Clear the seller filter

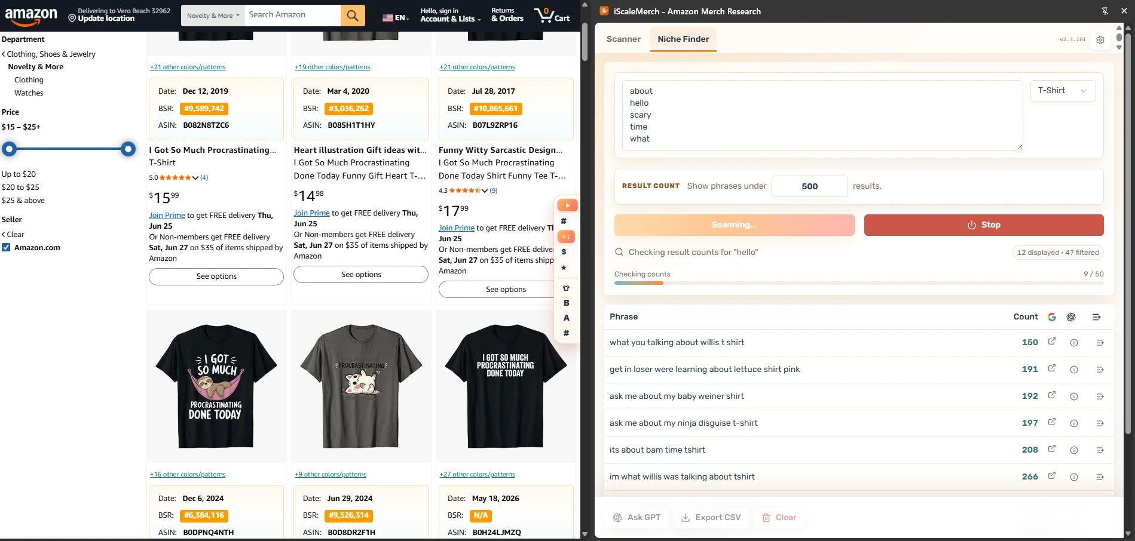(13, 235)
